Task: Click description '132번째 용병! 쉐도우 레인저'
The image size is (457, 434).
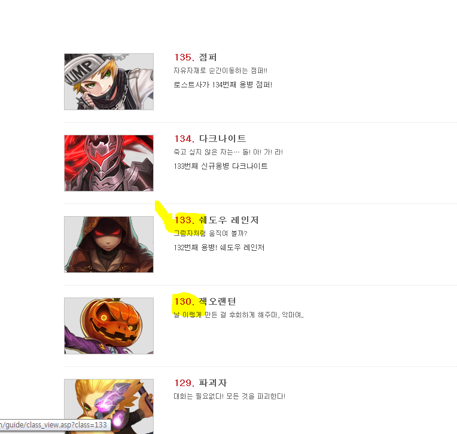Action: 219,247
